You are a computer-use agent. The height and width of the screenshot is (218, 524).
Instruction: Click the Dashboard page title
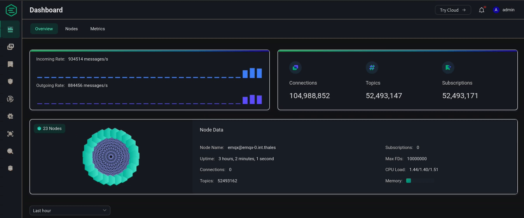coord(46,10)
